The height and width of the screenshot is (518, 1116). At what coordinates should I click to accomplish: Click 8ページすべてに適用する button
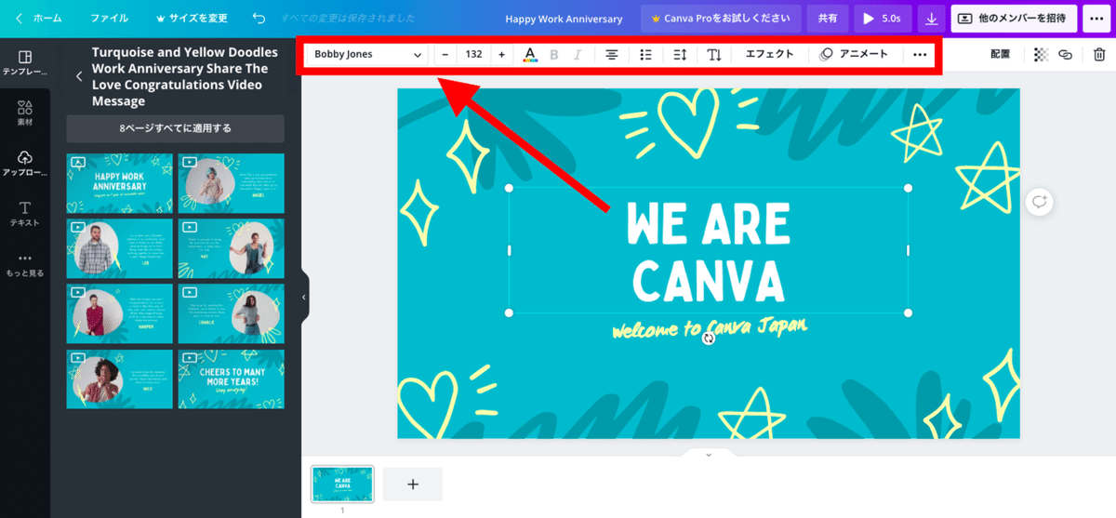(175, 128)
